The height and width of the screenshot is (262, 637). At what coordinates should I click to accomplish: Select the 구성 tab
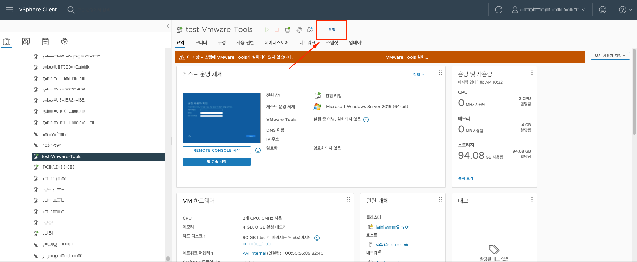[222, 43]
